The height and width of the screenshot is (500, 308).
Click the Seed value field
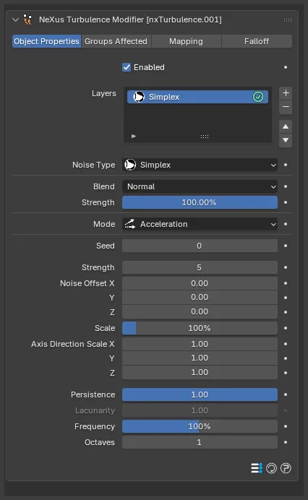(200, 246)
